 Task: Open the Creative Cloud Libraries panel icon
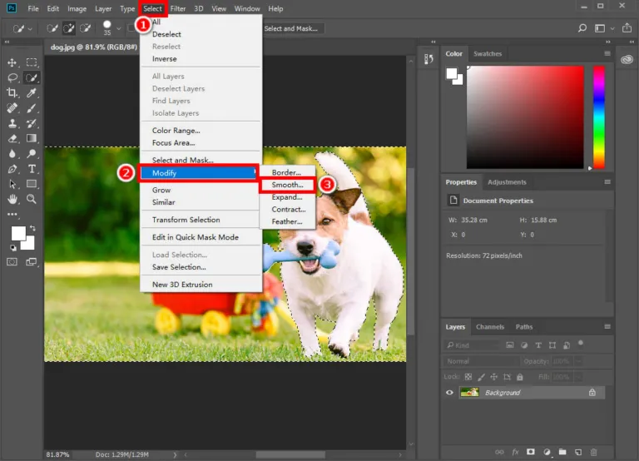(627, 60)
